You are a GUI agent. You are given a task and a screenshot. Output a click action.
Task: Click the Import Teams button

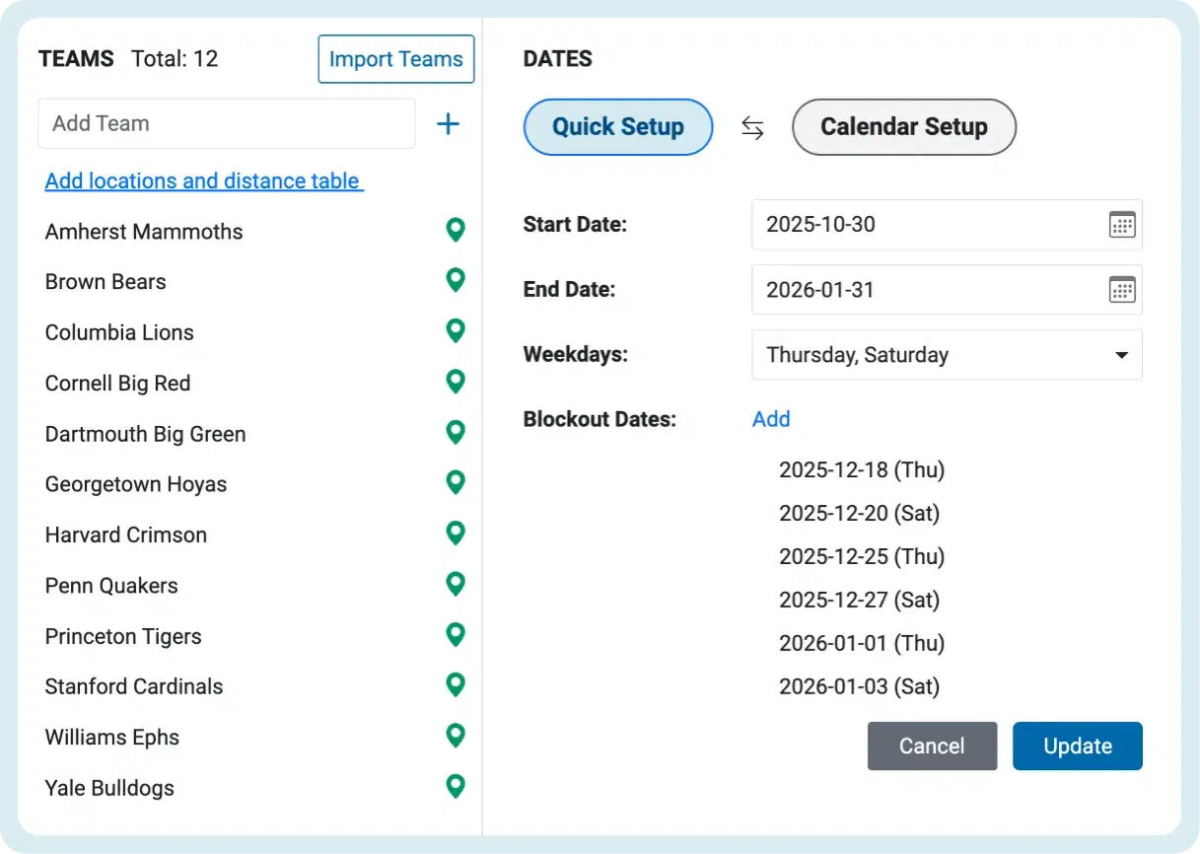(x=396, y=59)
